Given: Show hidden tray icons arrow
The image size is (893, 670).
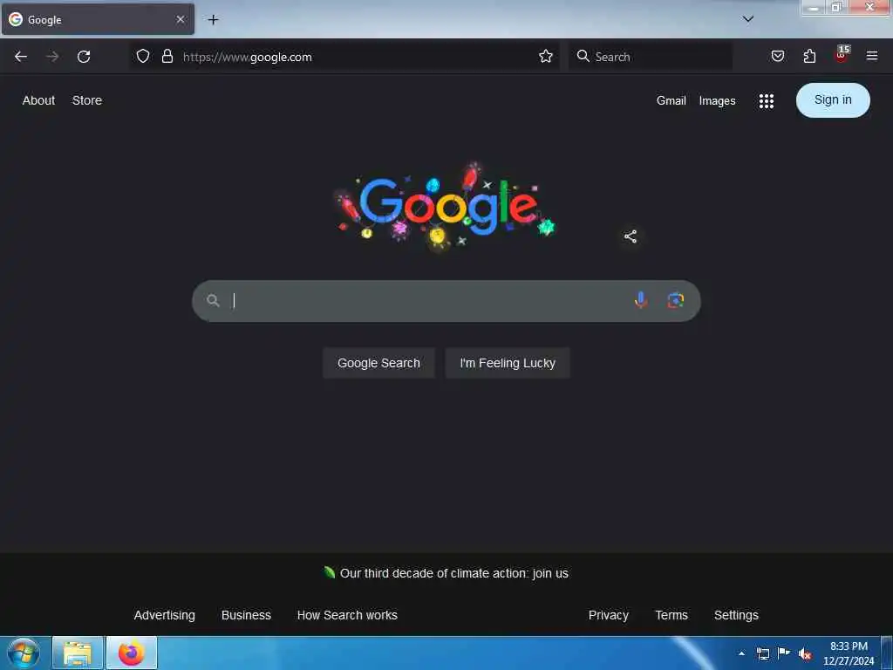Looking at the screenshot, I should (x=741, y=653).
